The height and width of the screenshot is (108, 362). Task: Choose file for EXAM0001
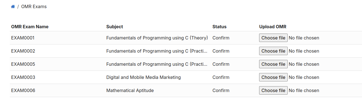click(x=273, y=38)
